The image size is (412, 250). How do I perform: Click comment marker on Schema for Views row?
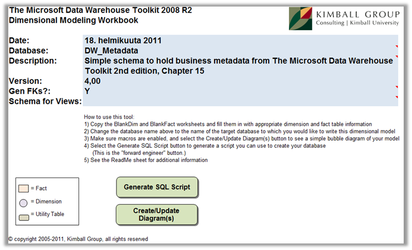tap(397, 98)
